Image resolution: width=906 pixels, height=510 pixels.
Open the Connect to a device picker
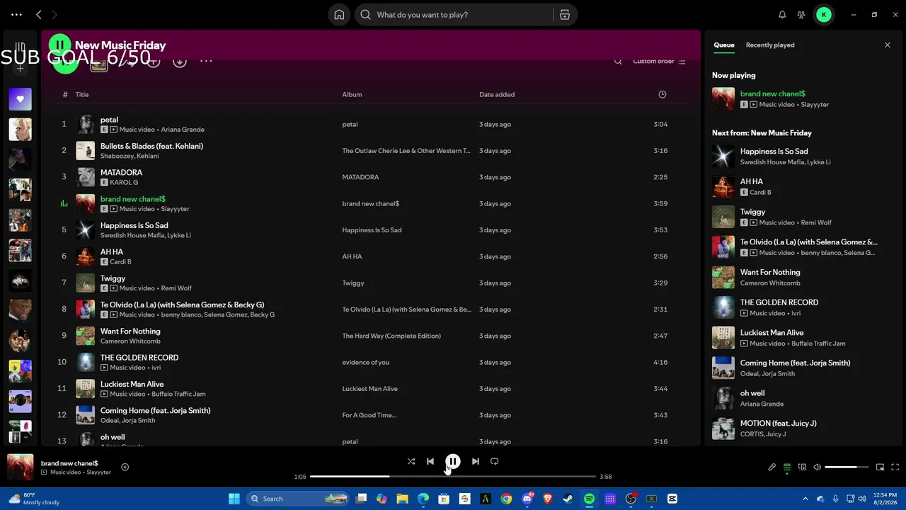pyautogui.click(x=802, y=467)
